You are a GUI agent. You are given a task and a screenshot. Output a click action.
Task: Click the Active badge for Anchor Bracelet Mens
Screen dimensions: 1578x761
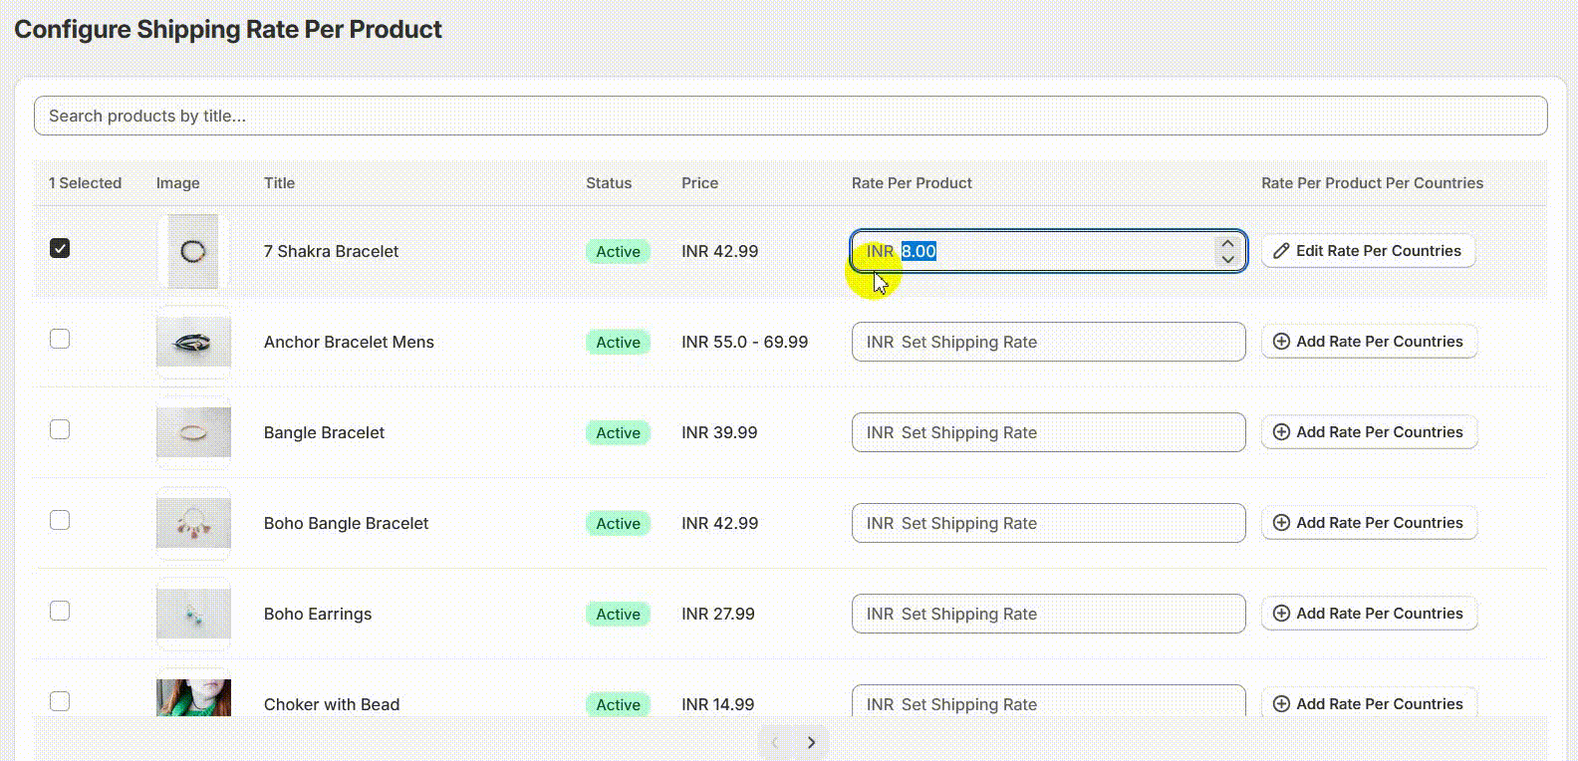point(618,342)
